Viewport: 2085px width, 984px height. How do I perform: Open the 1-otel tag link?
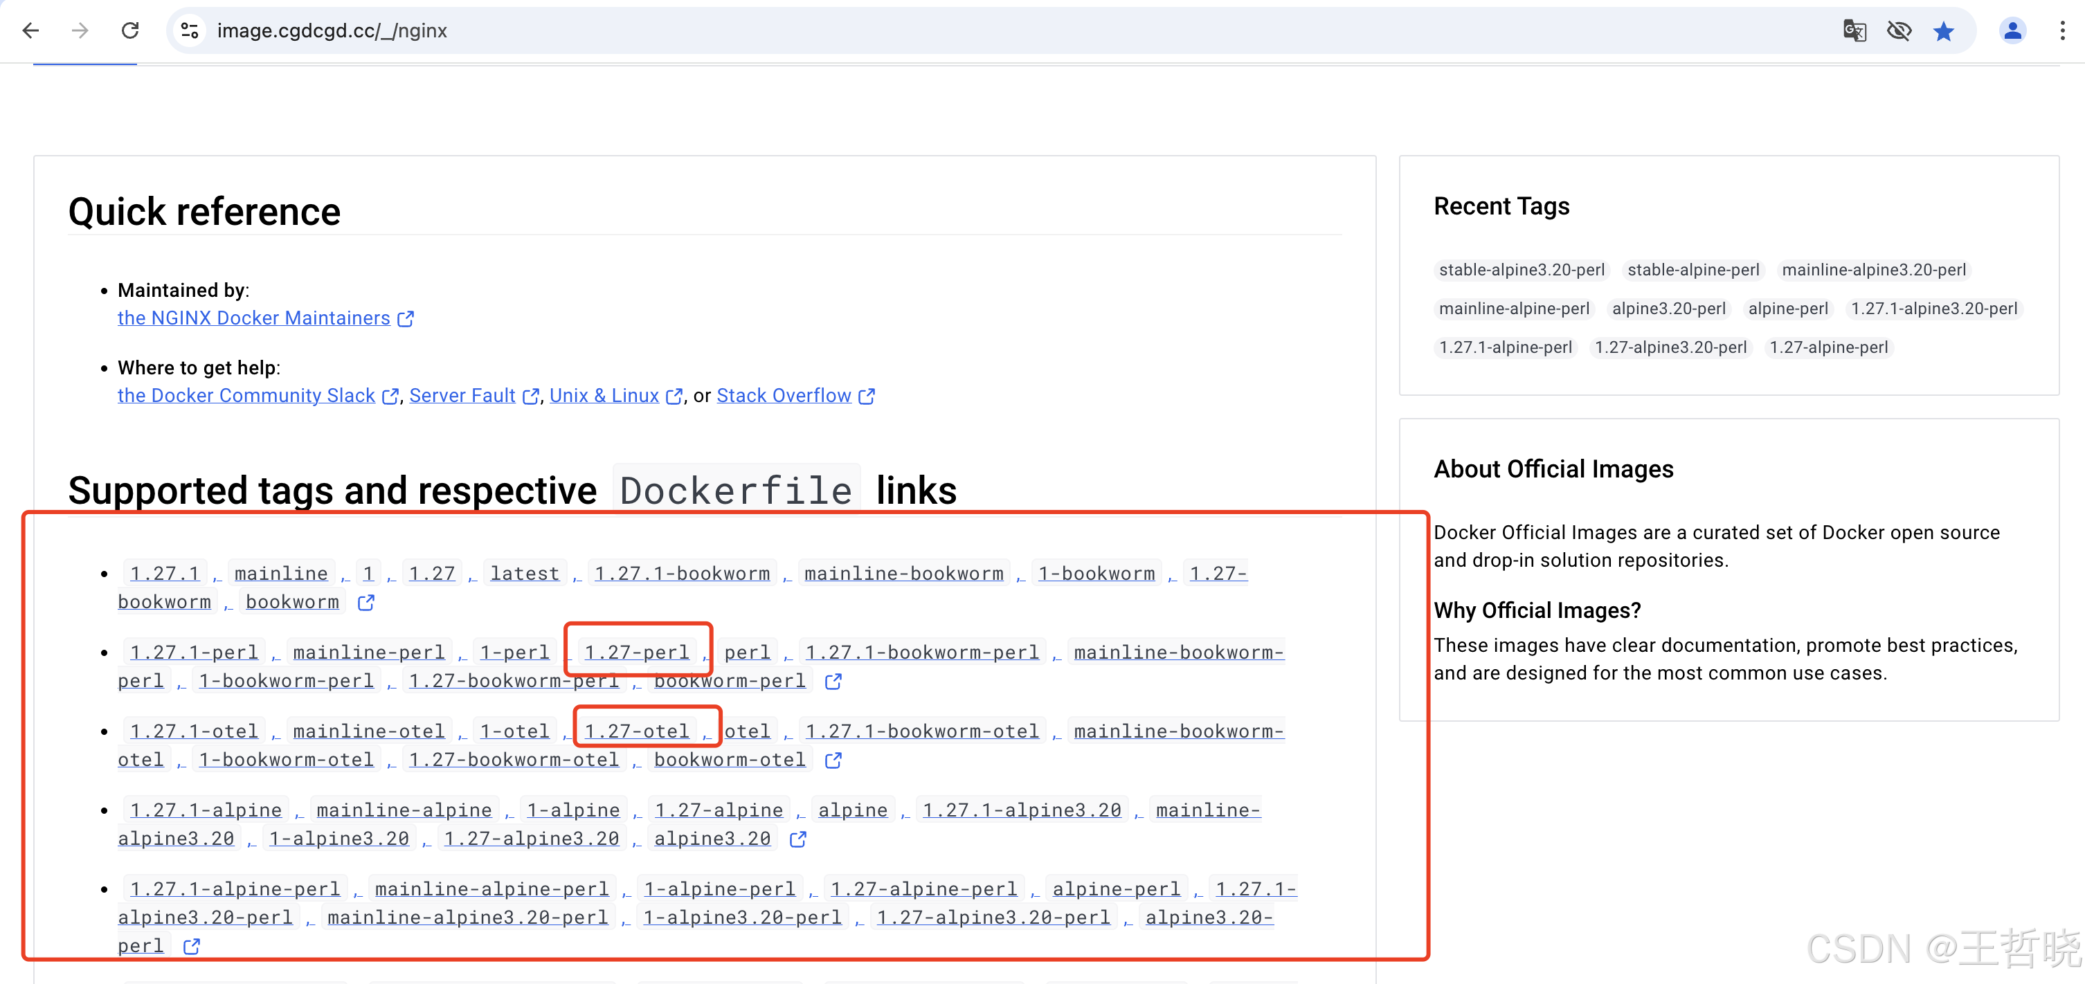click(x=515, y=731)
